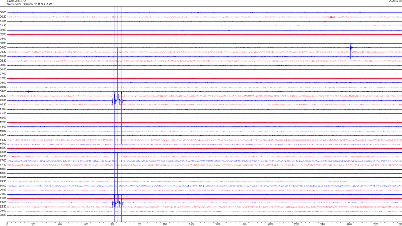Click the 6m tick label on bottom axis
This screenshot has width=402, height=226.
(x=86, y=224)
